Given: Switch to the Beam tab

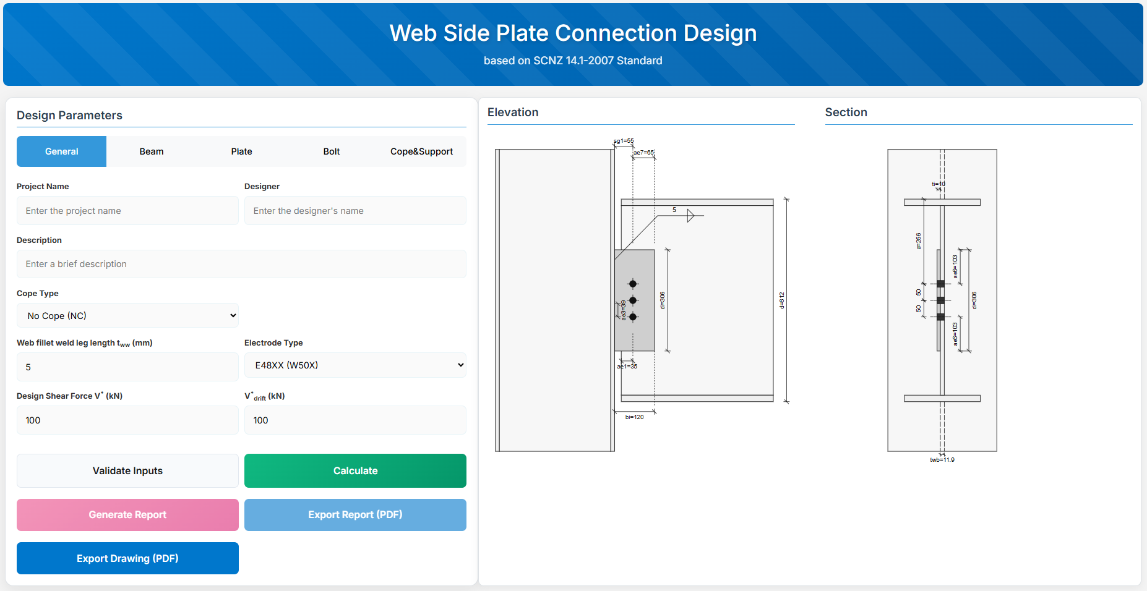Looking at the screenshot, I should click(152, 151).
